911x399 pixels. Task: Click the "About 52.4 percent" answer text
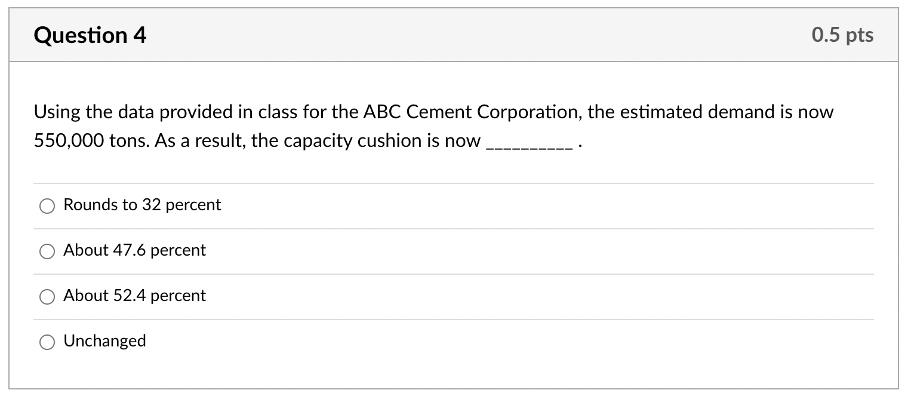point(134,296)
